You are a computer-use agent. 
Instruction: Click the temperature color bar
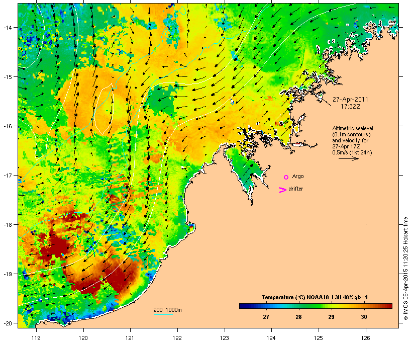pyautogui.click(x=316, y=306)
